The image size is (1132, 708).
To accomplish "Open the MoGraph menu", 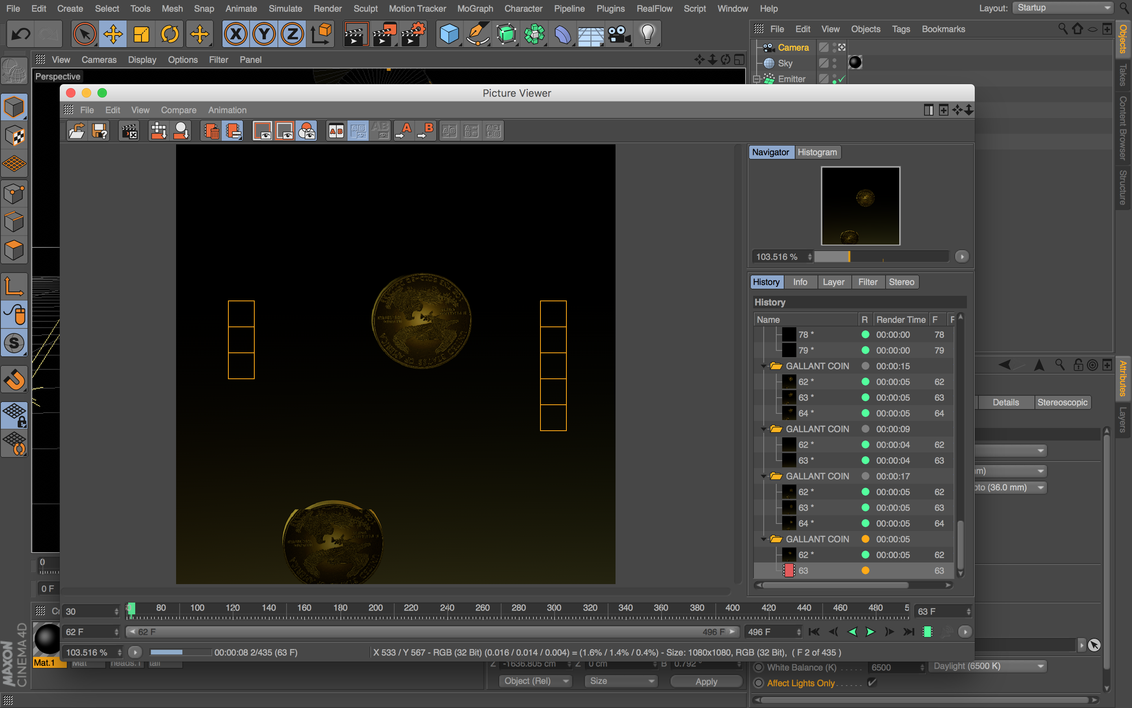I will (475, 8).
